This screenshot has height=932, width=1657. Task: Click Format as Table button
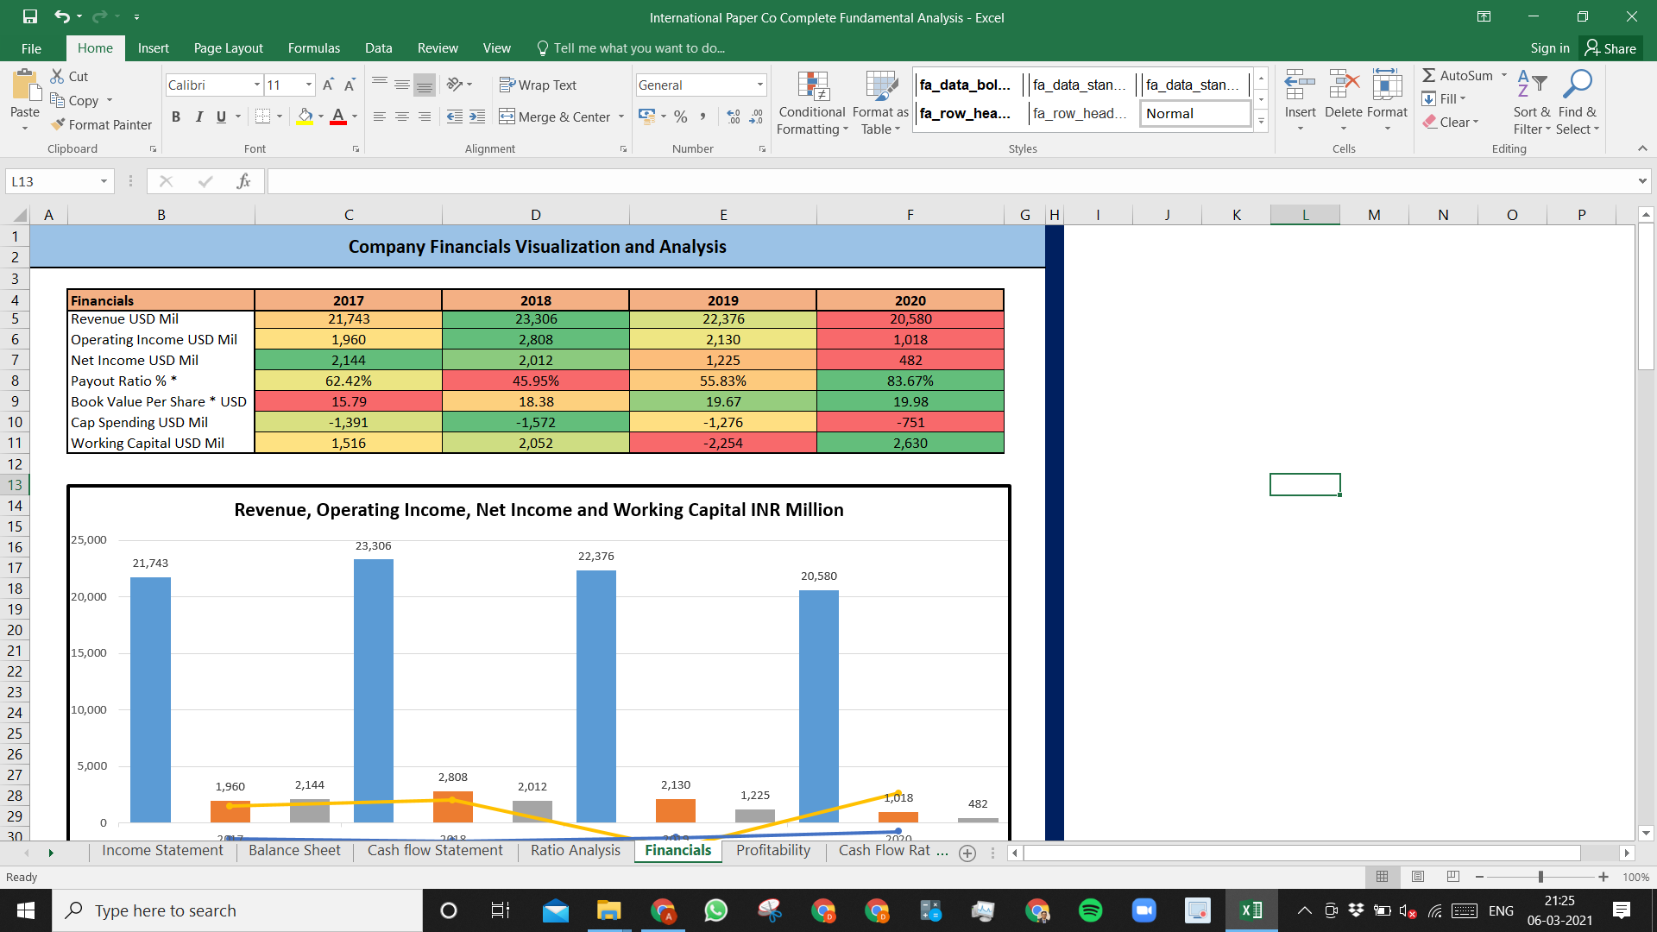(880, 103)
